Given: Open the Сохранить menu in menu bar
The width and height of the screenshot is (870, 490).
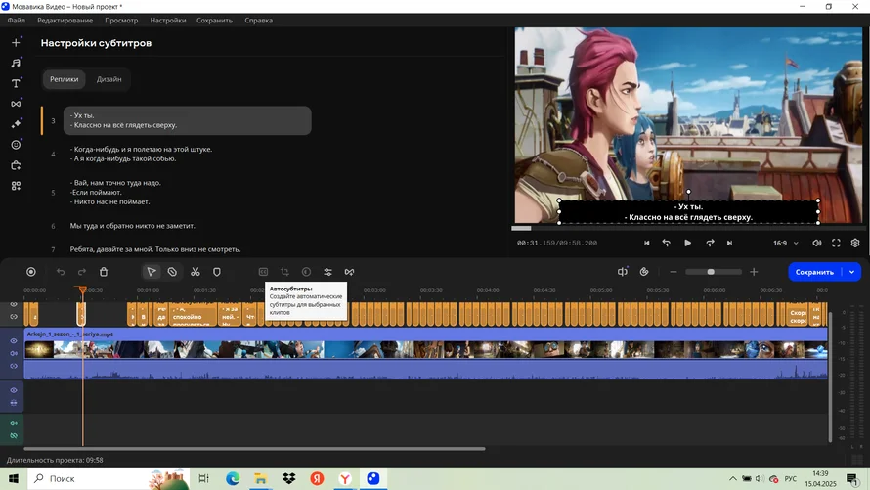Looking at the screenshot, I should click(214, 20).
